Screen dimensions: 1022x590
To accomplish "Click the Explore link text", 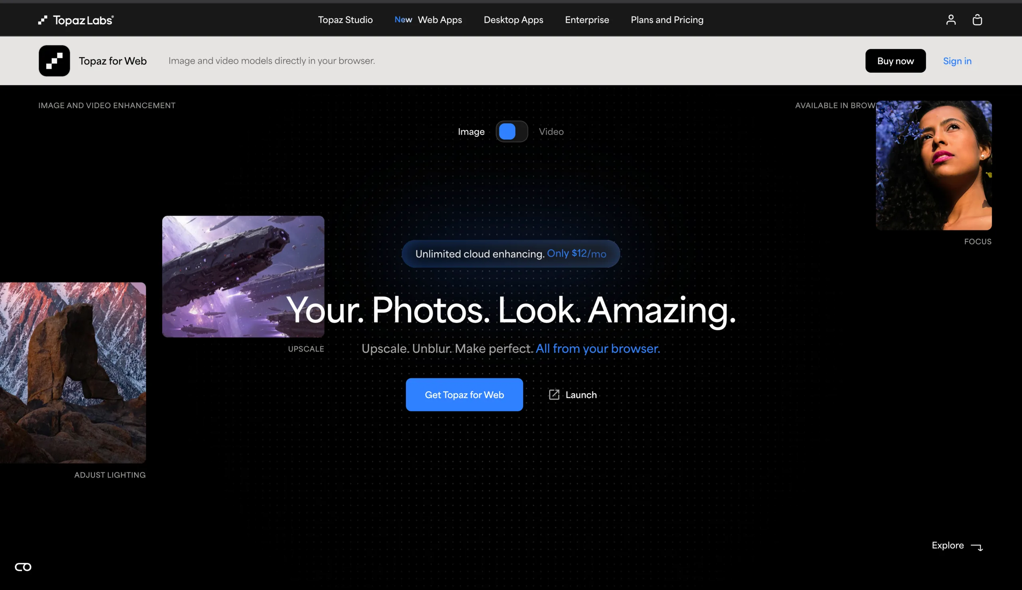I will pos(947,545).
